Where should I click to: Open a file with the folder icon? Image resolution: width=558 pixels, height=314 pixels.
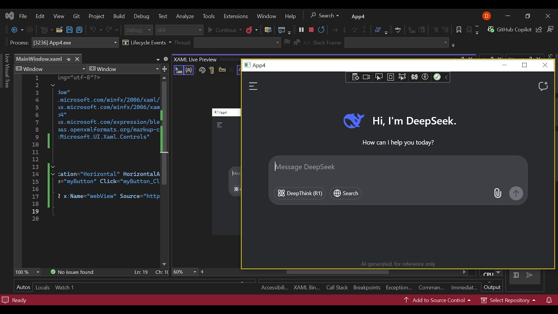pos(59,30)
